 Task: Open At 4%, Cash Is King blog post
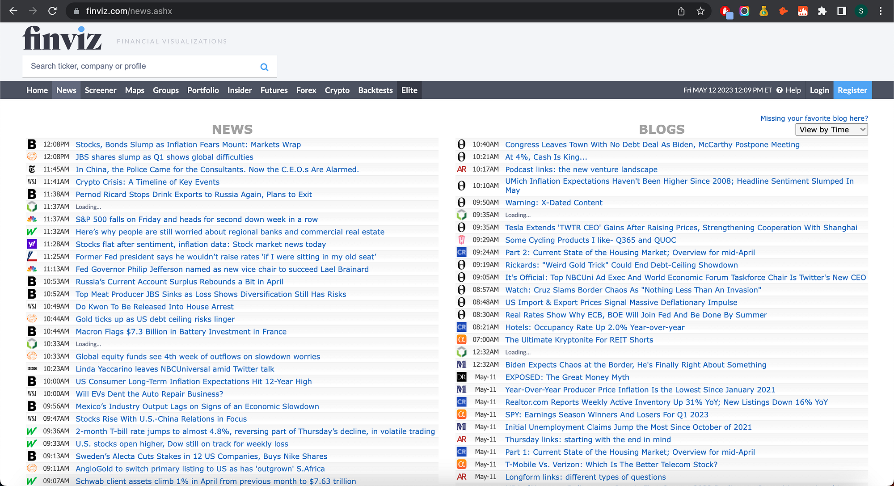[546, 157]
